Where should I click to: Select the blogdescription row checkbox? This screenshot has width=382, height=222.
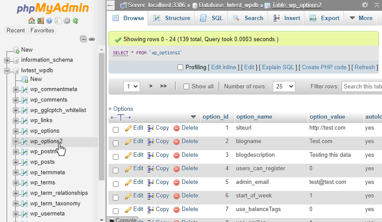(x=116, y=157)
